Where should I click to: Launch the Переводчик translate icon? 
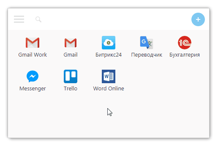coord(147,43)
